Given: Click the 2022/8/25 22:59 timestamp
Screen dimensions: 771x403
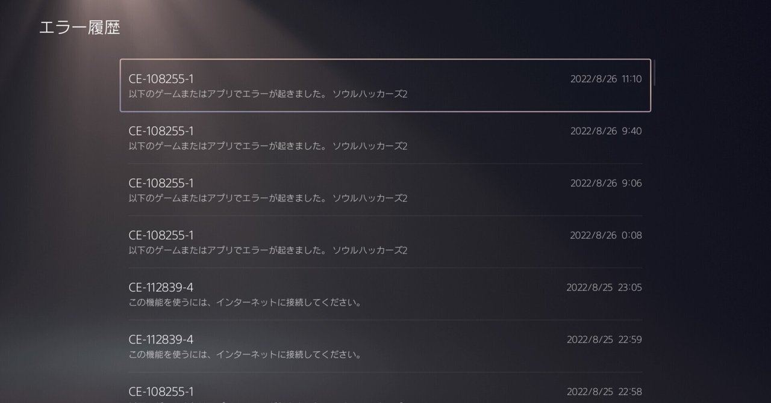Looking at the screenshot, I should (x=604, y=340).
